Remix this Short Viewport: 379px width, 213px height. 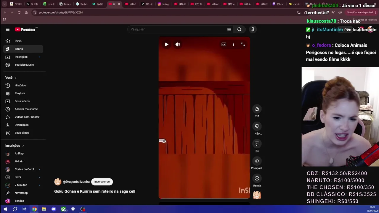[x=257, y=178]
